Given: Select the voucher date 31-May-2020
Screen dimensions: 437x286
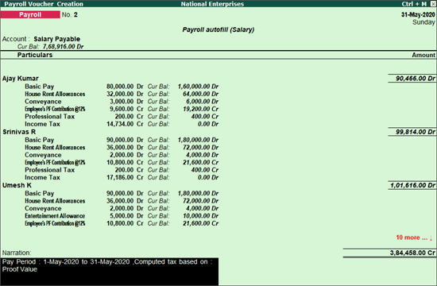Looking at the screenshot, I should point(418,14).
